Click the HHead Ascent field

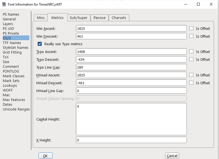click(x=131, y=75)
